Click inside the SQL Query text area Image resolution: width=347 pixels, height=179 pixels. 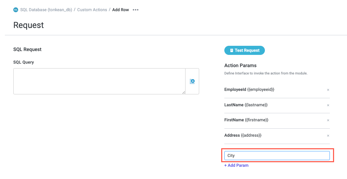point(99,81)
